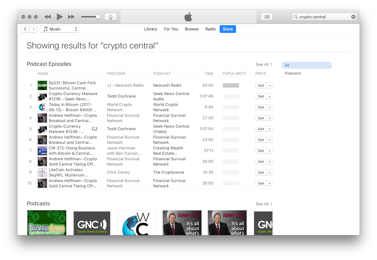This screenshot has height=260, width=377.
Task: Click the Today in Bitcoin globe artwork
Action: [x=42, y=107]
